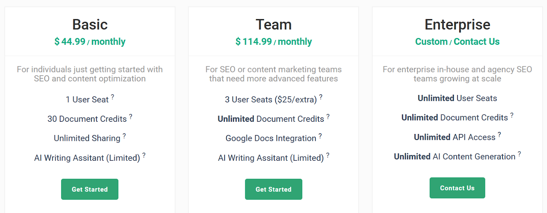
Task: Select the Team plan heading
Action: click(273, 25)
